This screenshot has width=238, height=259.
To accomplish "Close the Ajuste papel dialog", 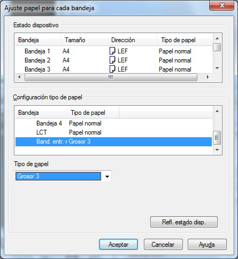I will tap(221, 5).
